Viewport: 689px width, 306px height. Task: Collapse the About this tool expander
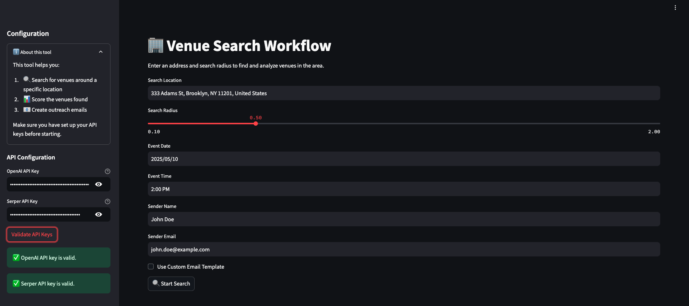pyautogui.click(x=101, y=52)
